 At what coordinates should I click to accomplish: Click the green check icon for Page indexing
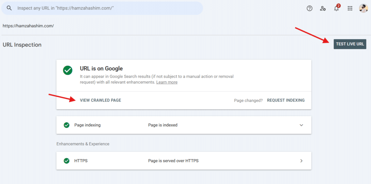point(67,125)
